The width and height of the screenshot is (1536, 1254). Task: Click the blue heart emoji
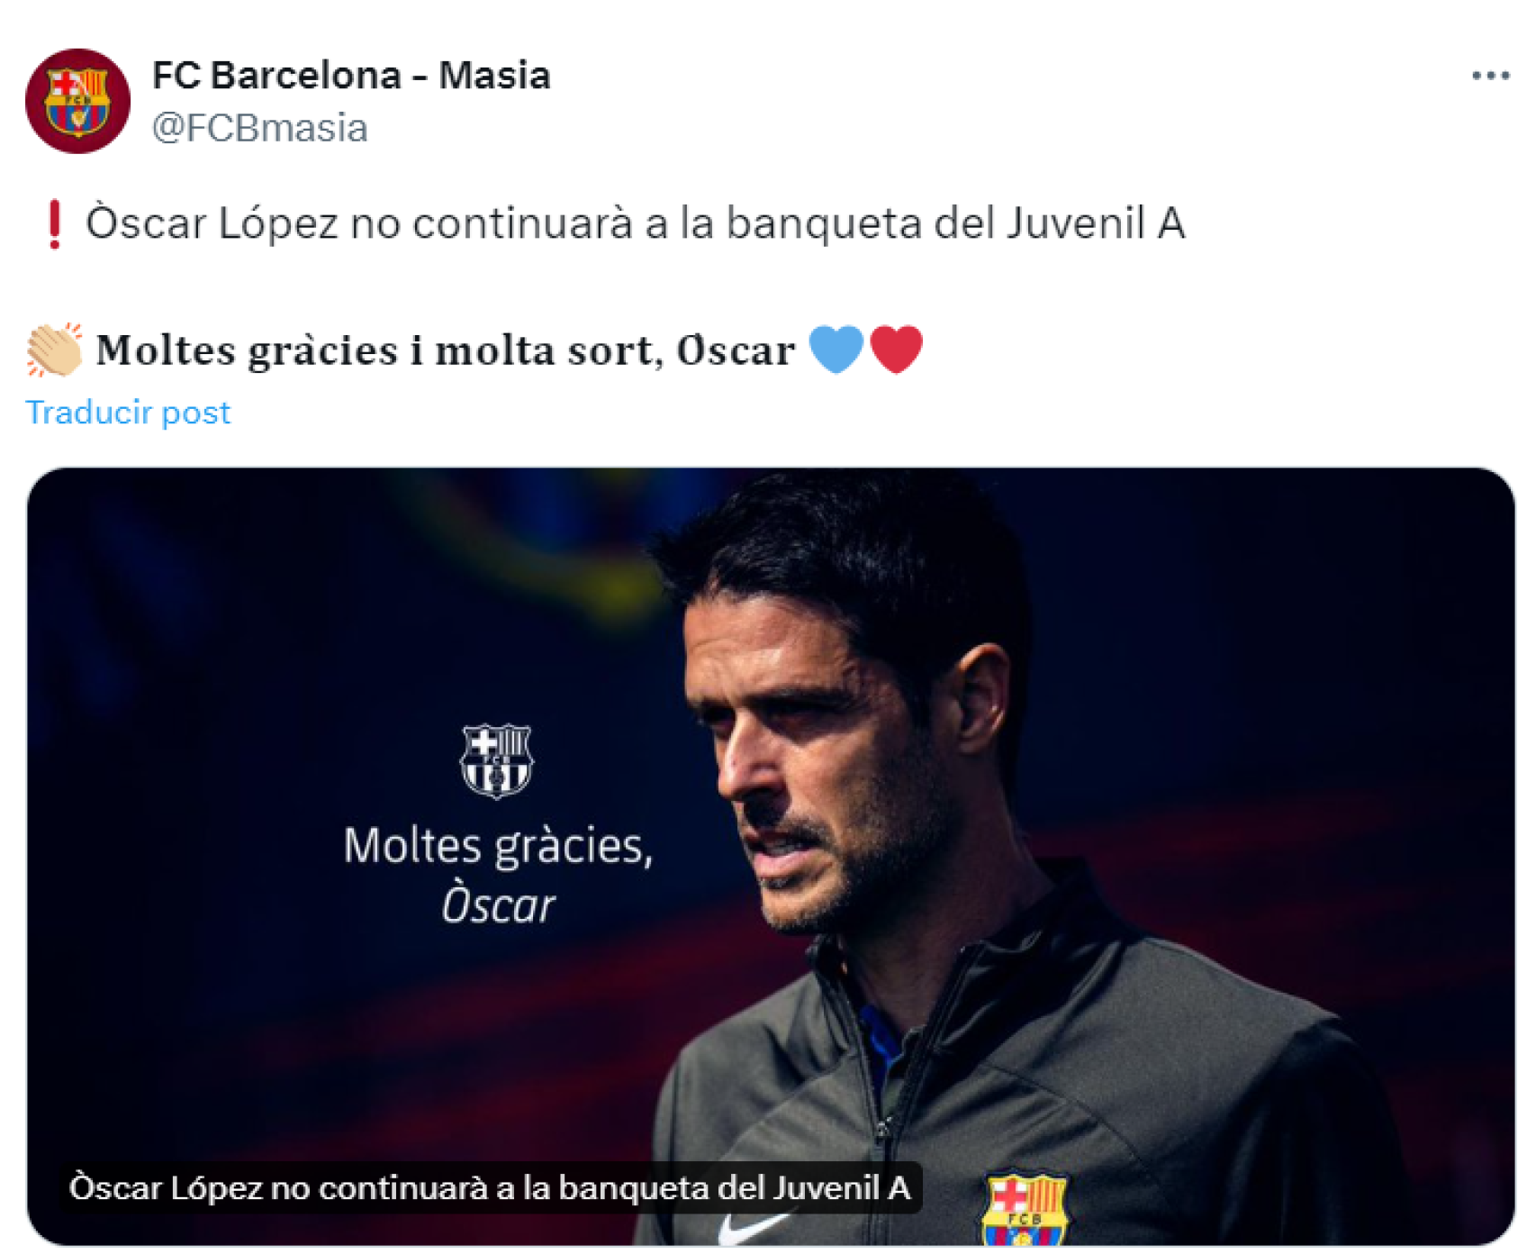[x=838, y=349]
